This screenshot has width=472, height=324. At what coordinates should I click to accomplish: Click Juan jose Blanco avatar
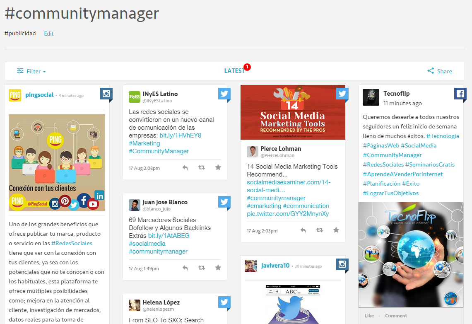pyautogui.click(x=135, y=205)
